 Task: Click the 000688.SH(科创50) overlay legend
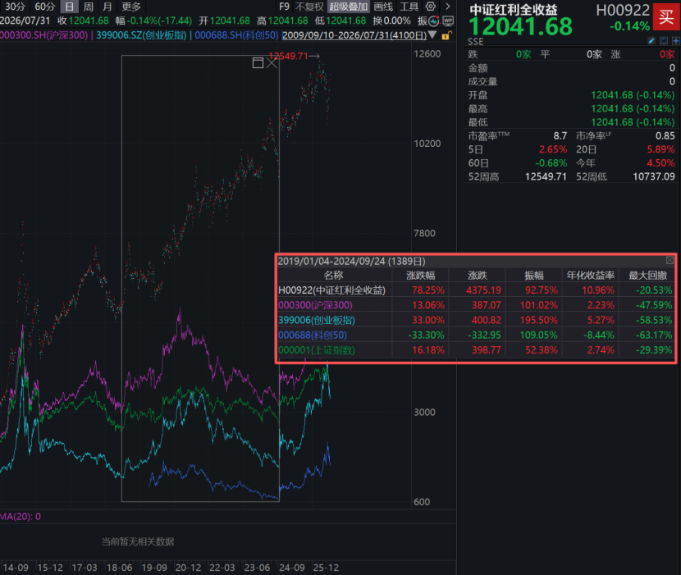pyautogui.click(x=236, y=35)
